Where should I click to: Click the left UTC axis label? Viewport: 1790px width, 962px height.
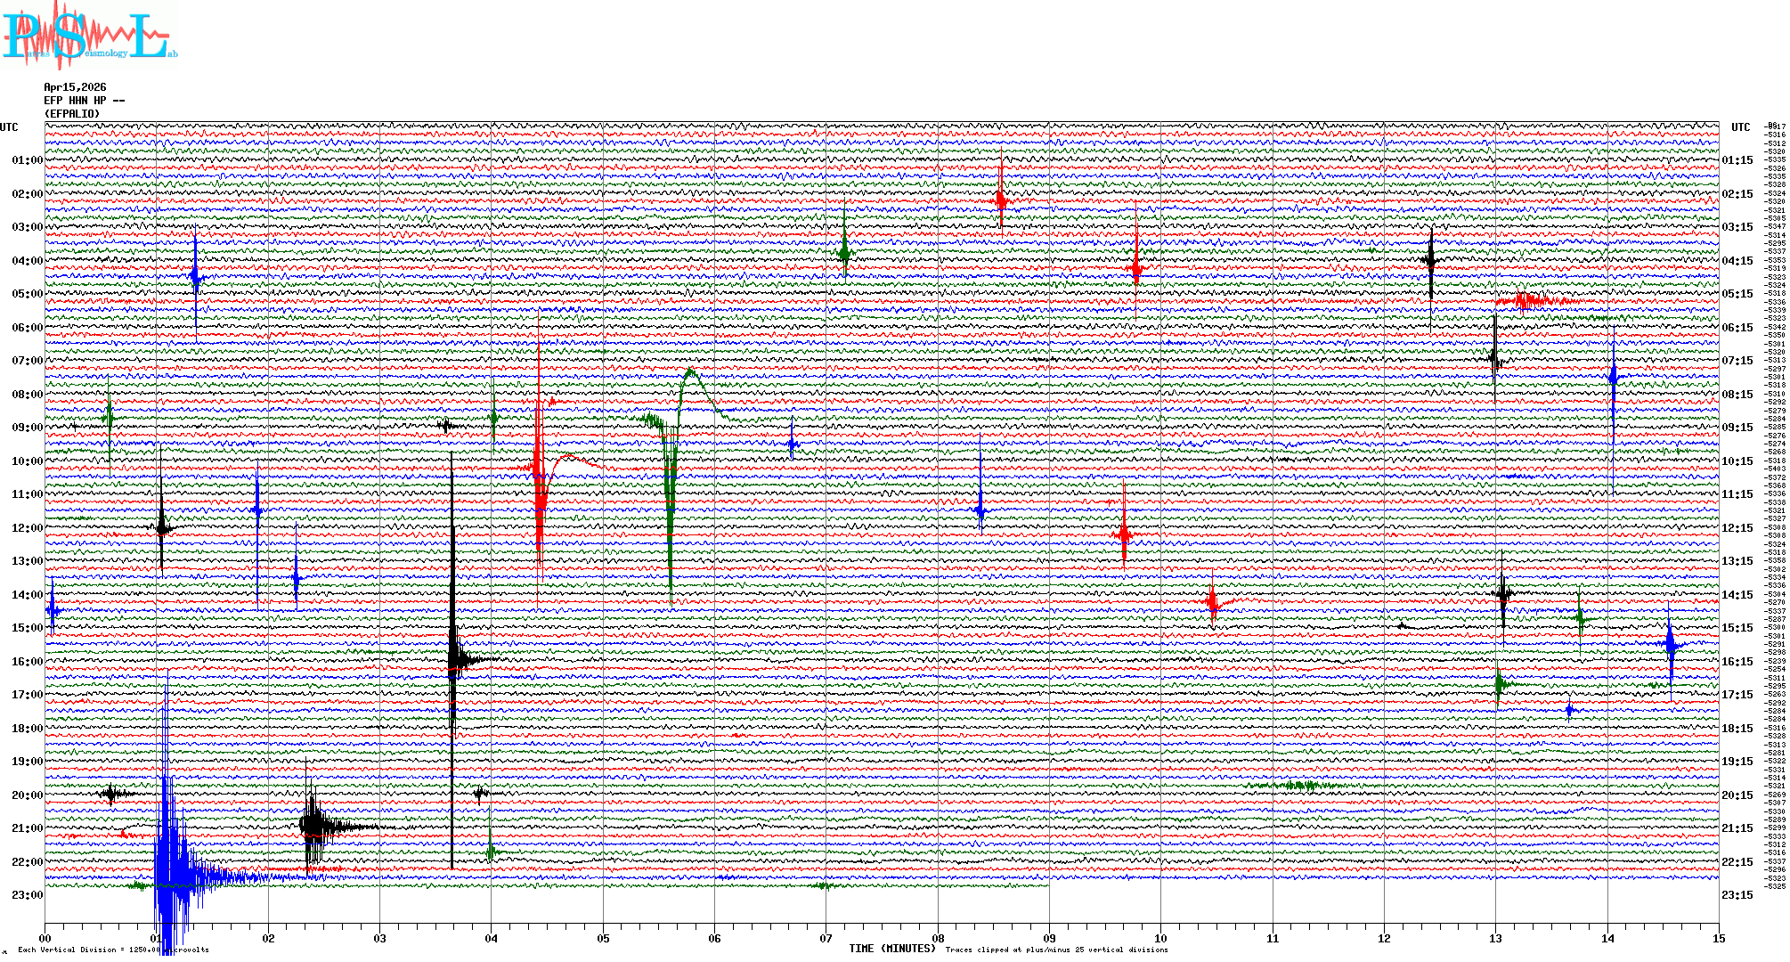pyautogui.click(x=9, y=127)
